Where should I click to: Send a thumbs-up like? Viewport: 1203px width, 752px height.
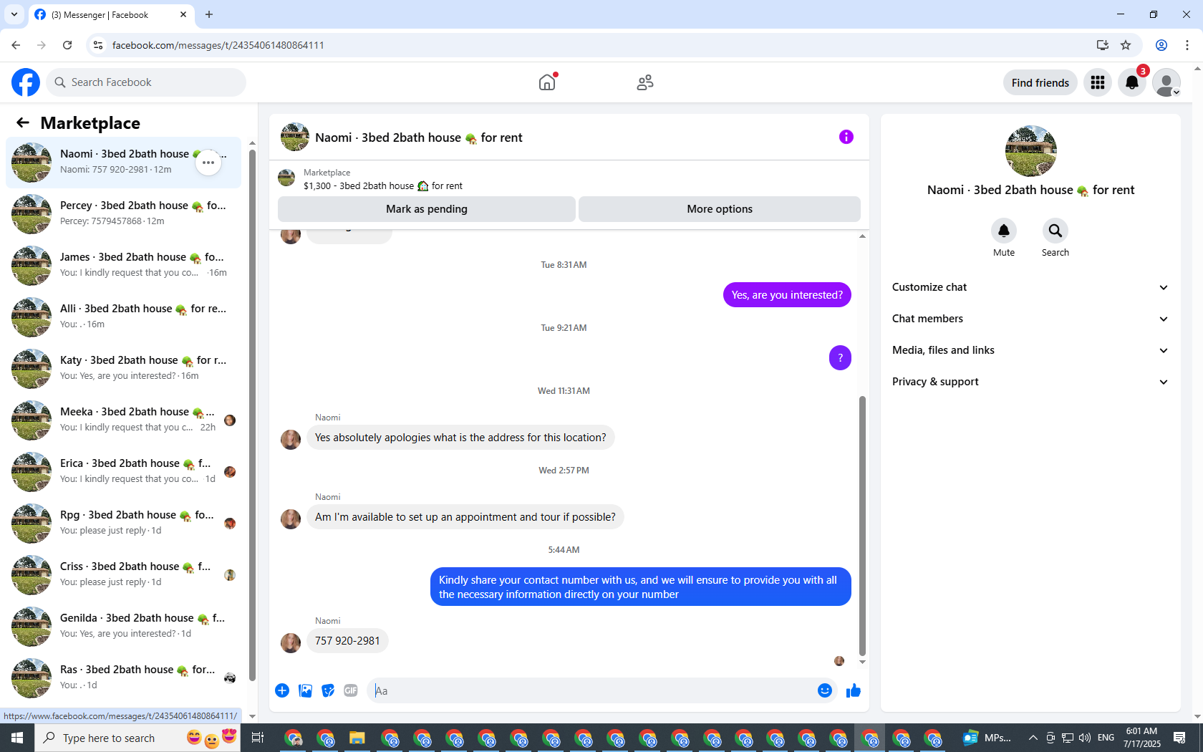854,690
